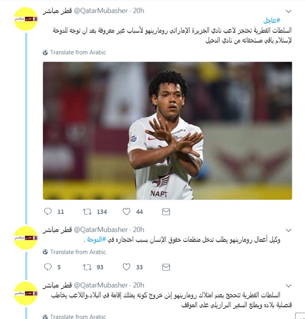Open @QatarMubasher handle on second tweet

coord(100,230)
